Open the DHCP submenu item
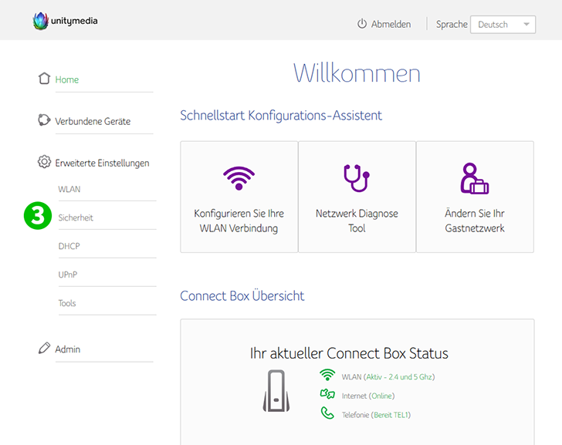Viewport: 562px width, 445px height. coord(69,246)
